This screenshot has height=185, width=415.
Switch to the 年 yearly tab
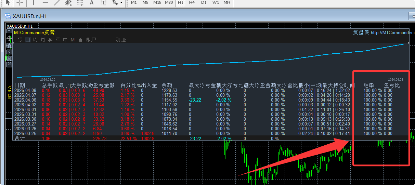58,40
